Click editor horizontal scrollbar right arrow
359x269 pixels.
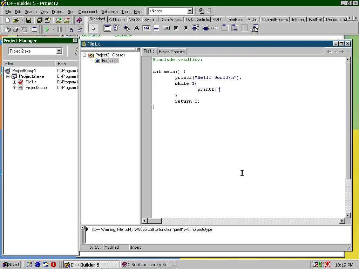tap(342, 221)
